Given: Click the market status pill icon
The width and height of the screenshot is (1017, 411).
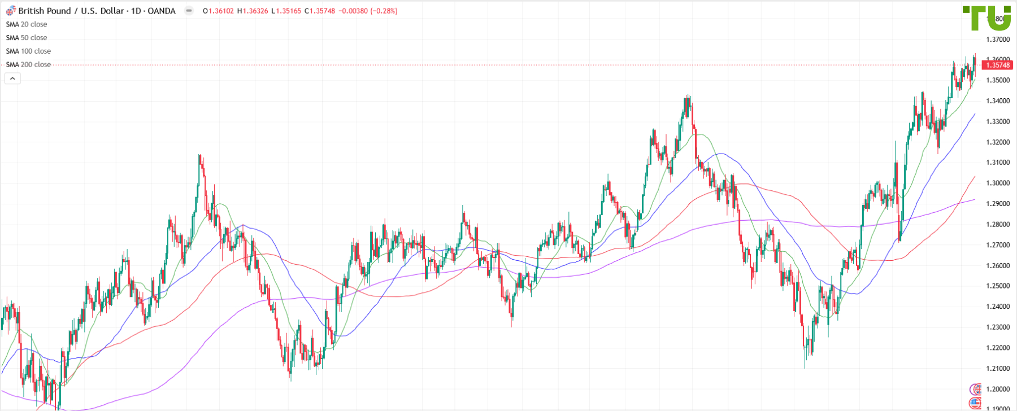Looking at the screenshot, I should tap(189, 11).
